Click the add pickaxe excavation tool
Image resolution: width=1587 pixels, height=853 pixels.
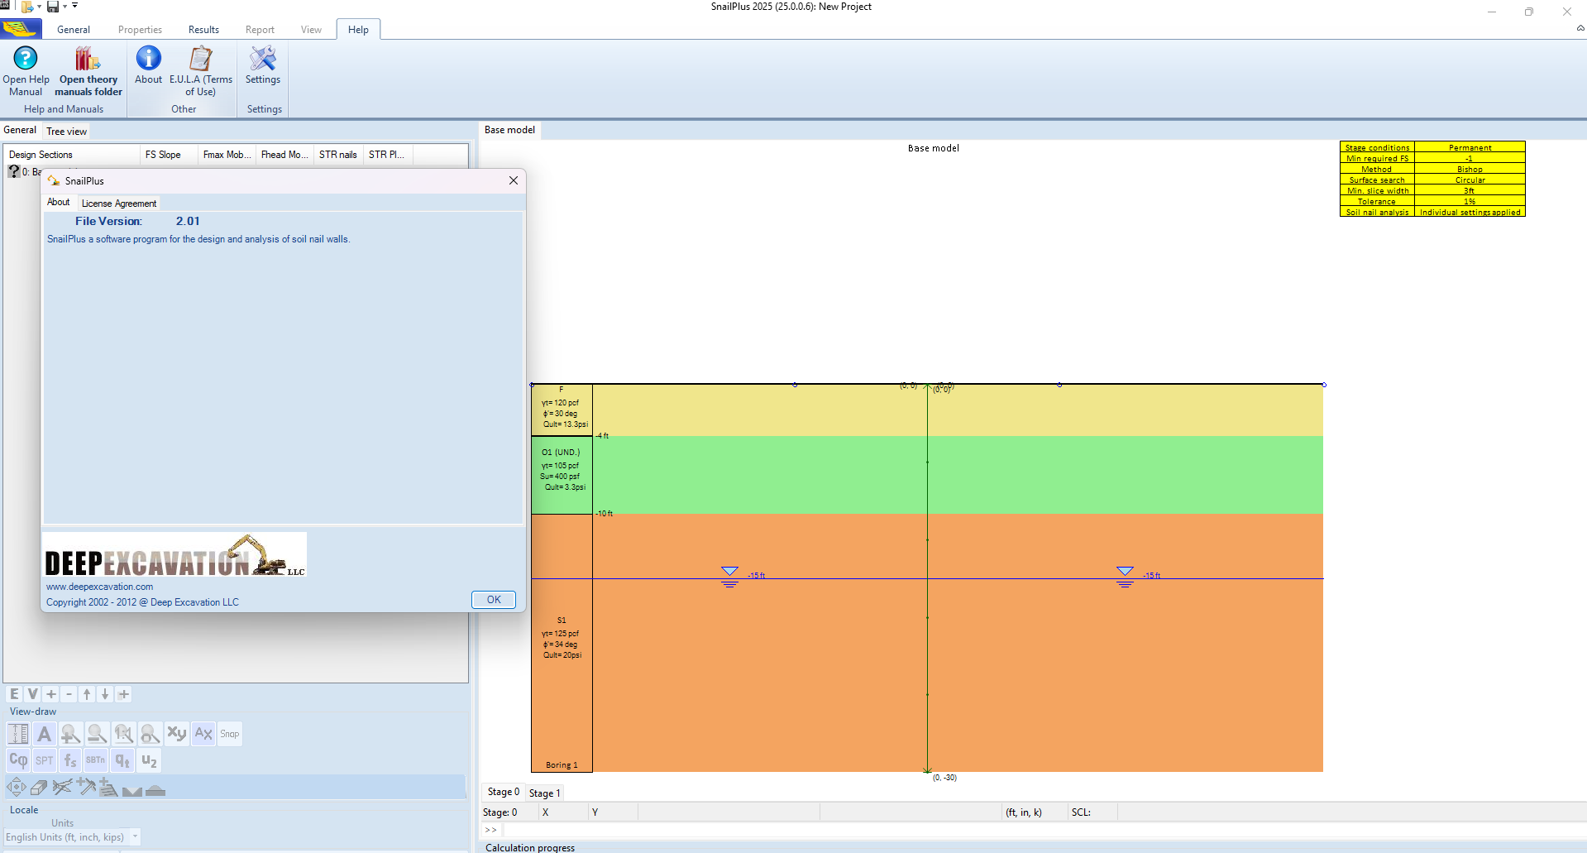tap(86, 787)
